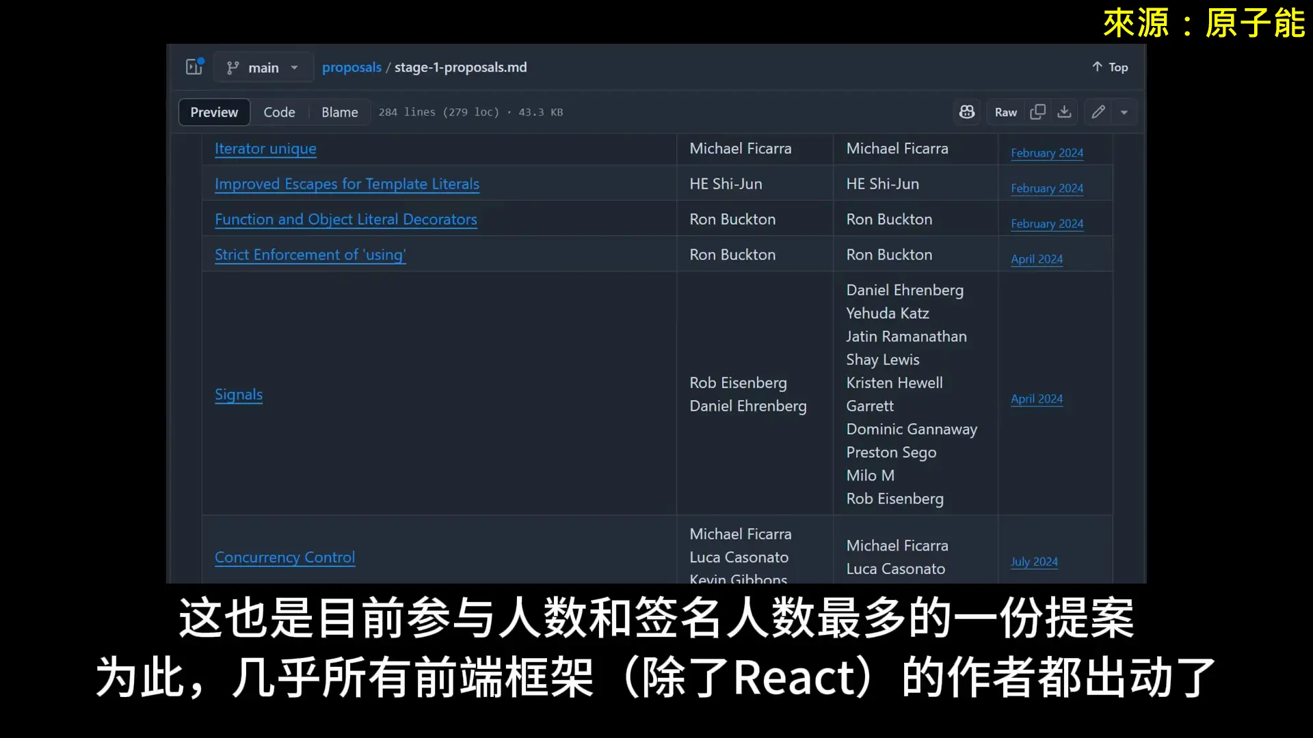Download raw file icon

pos(1064,112)
